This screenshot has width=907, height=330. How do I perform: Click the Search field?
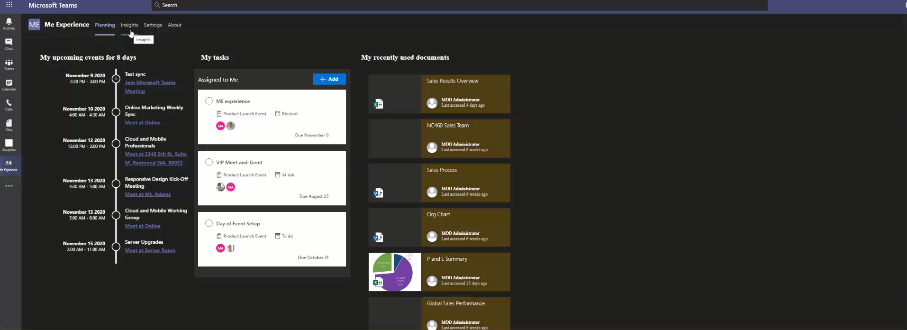pos(459,5)
